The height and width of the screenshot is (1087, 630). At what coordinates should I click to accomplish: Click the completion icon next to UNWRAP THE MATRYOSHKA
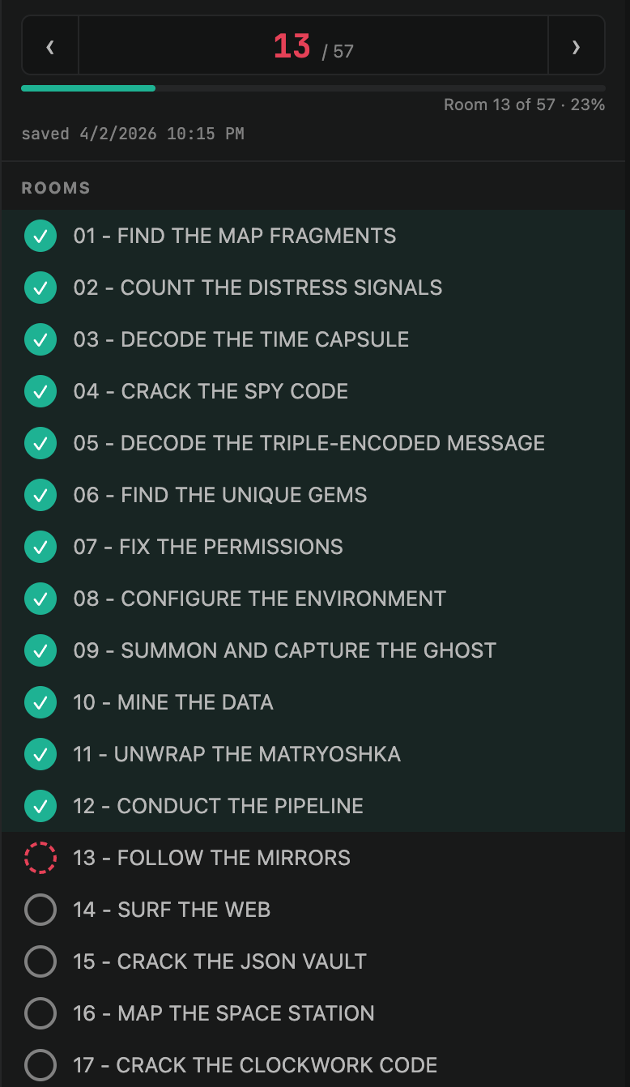40,754
